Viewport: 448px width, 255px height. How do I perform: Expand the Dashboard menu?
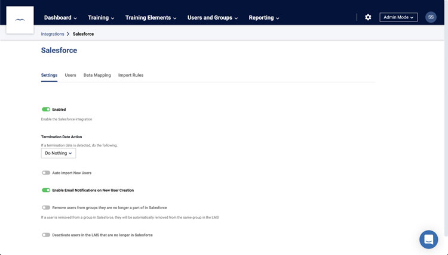61,18
